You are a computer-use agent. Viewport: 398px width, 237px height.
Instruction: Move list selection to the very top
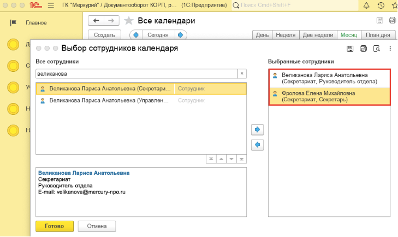211,159
